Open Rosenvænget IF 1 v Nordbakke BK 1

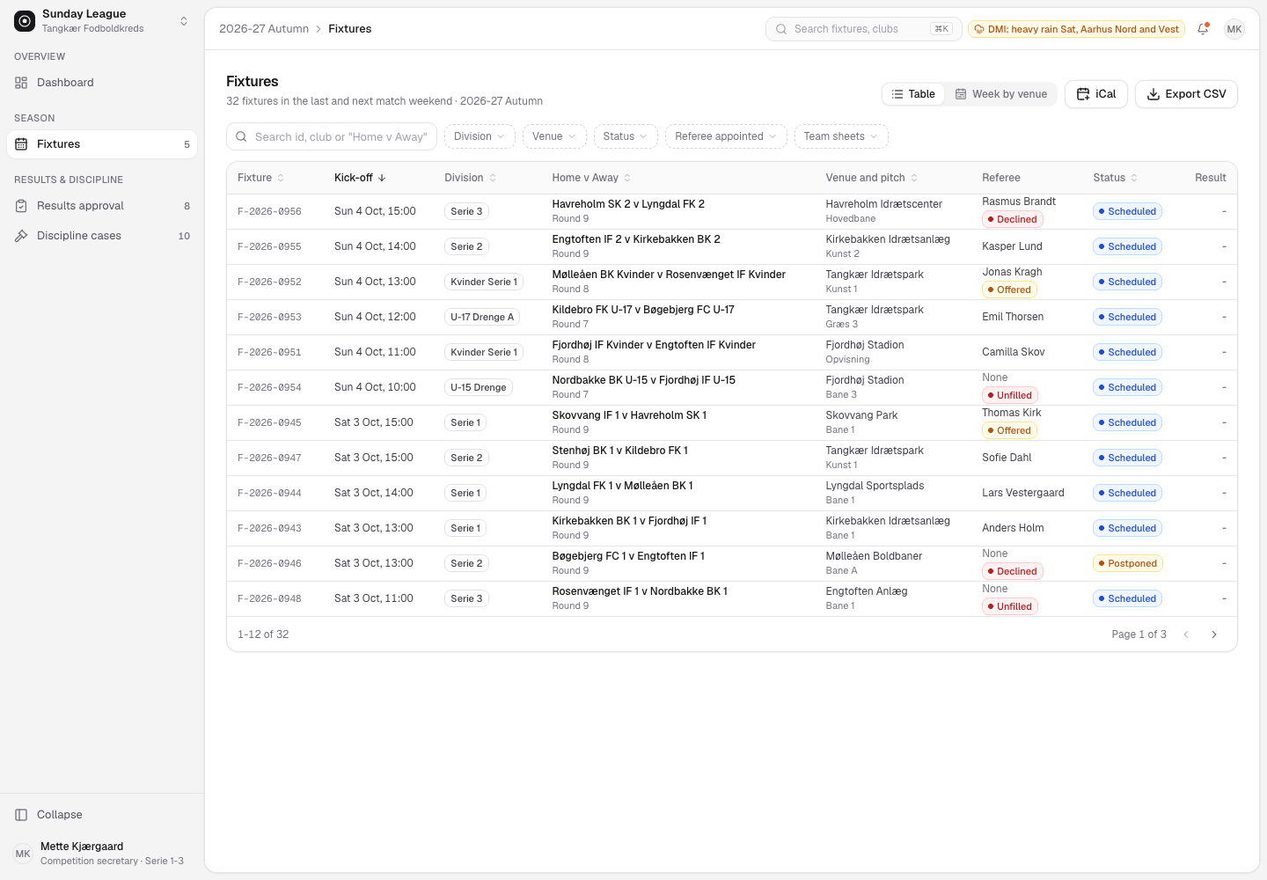(x=640, y=591)
